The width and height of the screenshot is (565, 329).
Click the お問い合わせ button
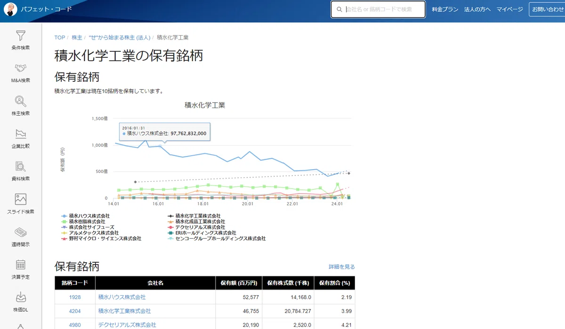548,9
